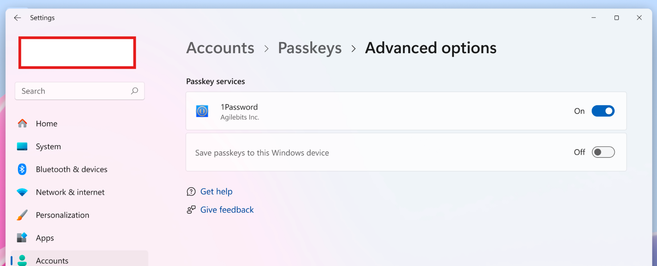
Task: Turn off the 1Password passkey toggle
Action: (603, 111)
